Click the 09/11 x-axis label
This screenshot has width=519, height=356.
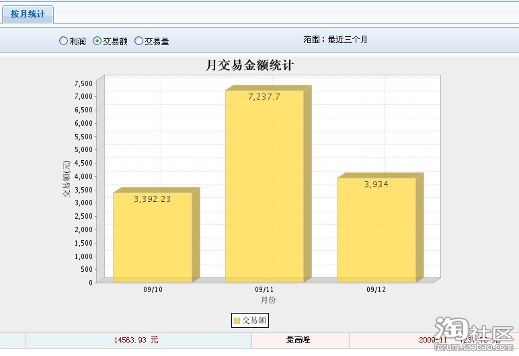point(264,289)
